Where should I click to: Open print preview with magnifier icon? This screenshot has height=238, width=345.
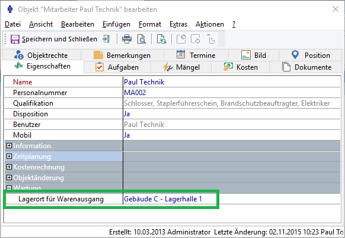(x=142, y=39)
